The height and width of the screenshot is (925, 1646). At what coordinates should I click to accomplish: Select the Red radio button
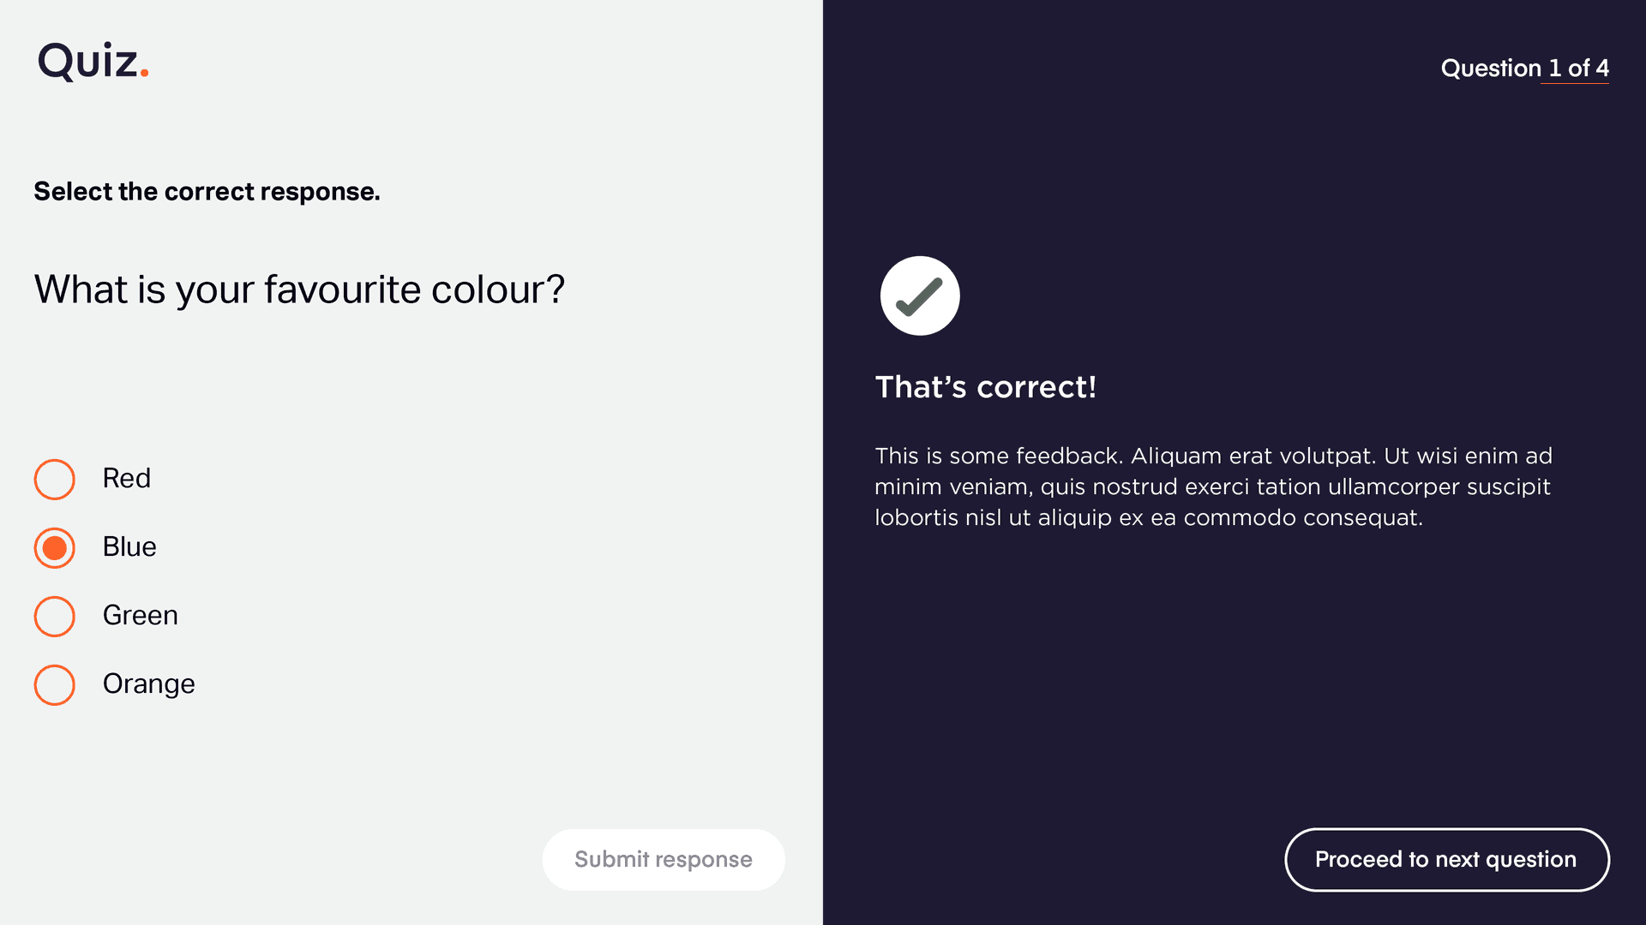[x=55, y=479]
